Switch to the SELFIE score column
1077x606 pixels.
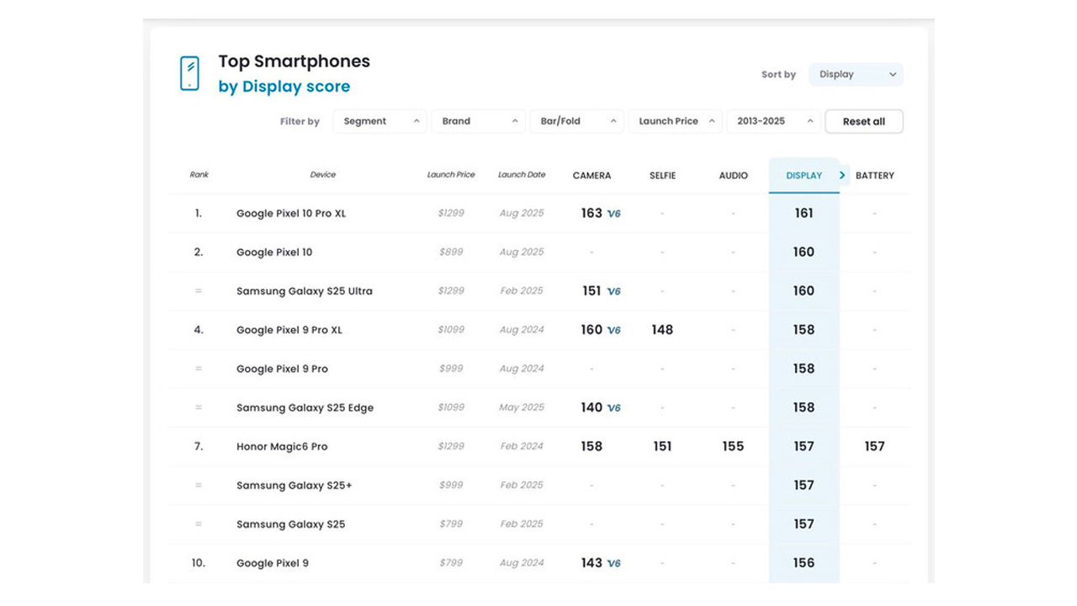point(662,175)
